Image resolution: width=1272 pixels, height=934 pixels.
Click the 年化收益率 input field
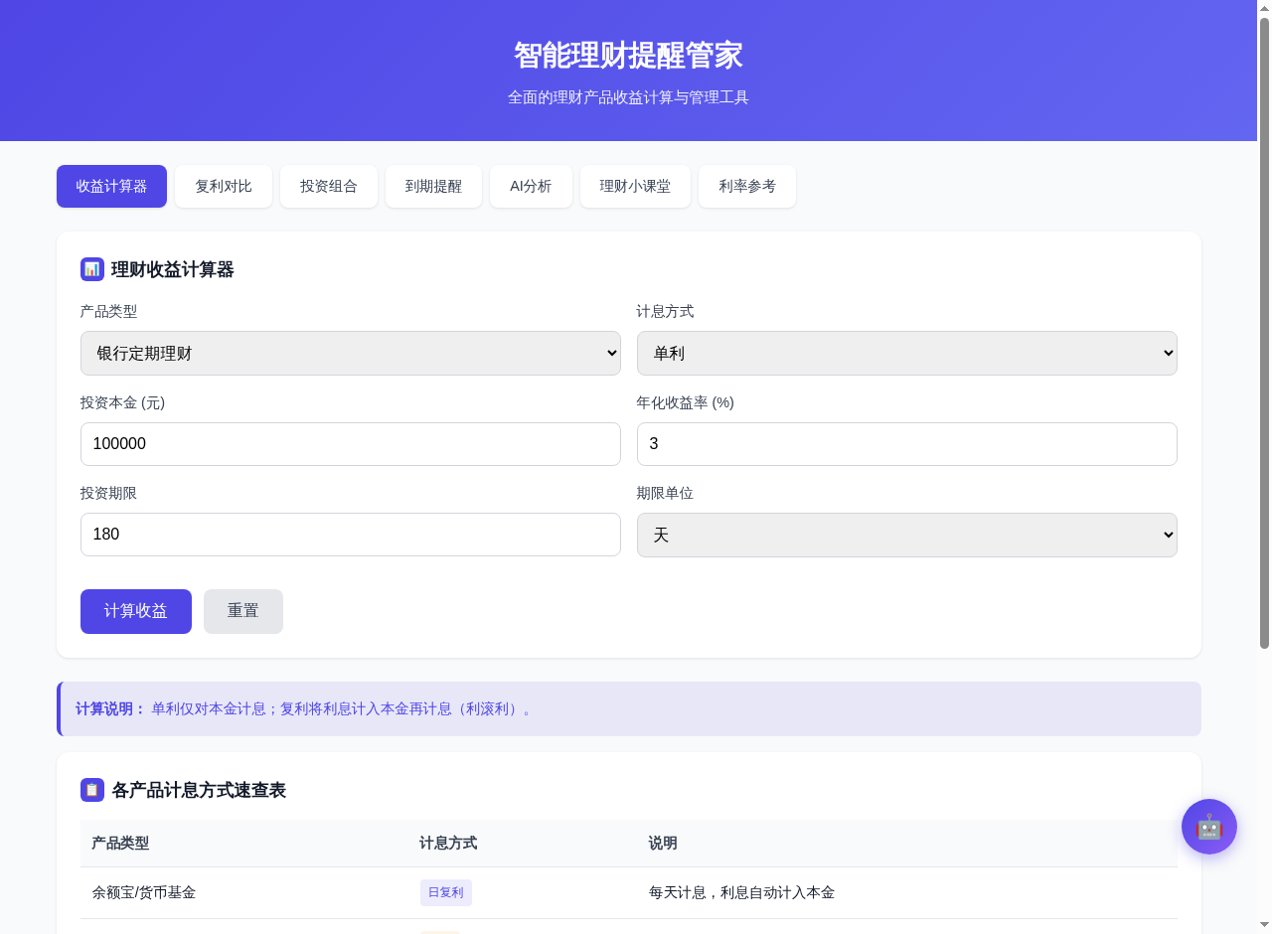(906, 444)
